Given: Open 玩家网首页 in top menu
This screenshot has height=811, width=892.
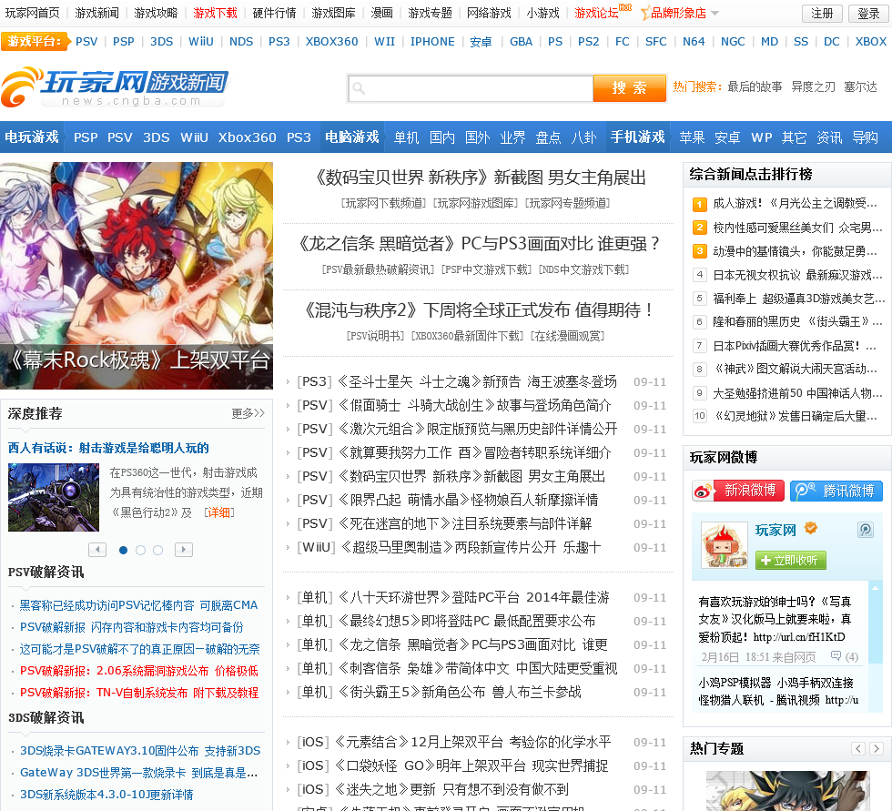Looking at the screenshot, I should (x=33, y=13).
